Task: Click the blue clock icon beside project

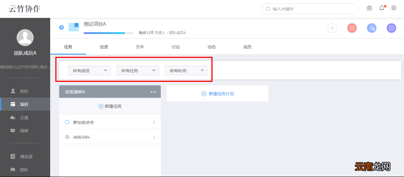Action: coord(62,27)
